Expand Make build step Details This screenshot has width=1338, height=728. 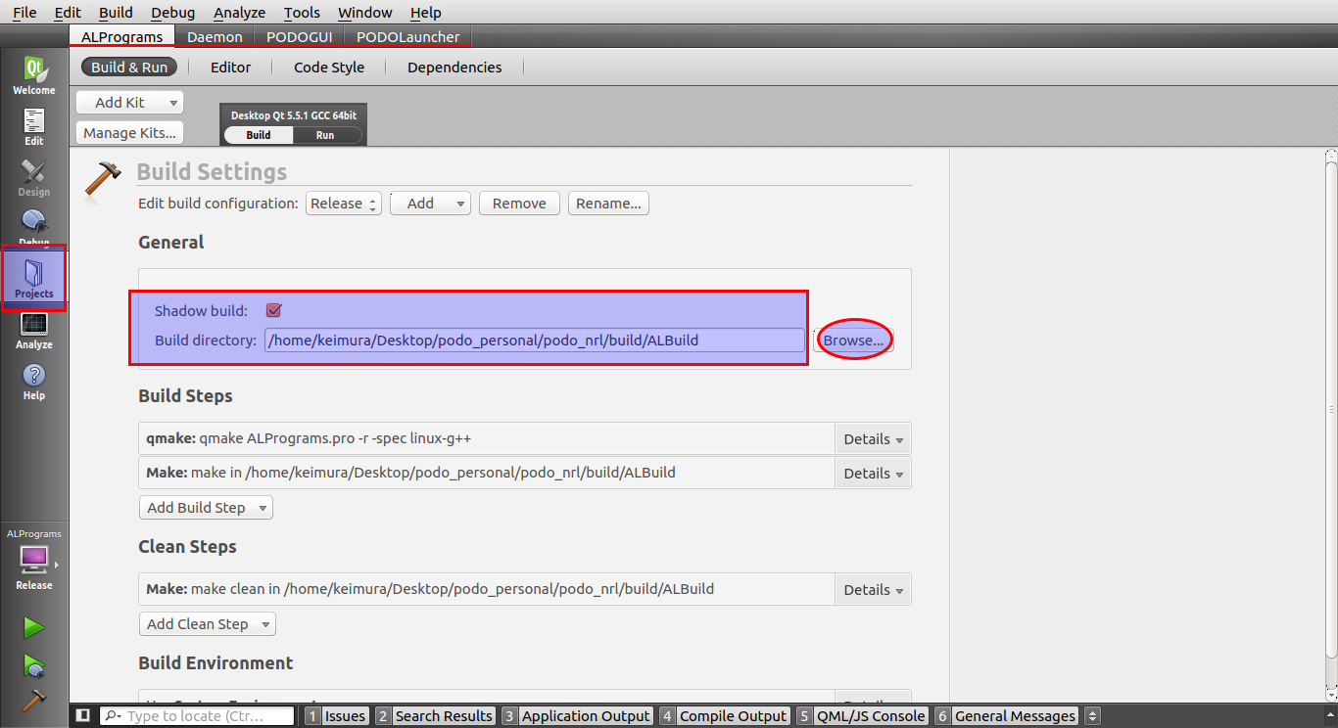[873, 474]
